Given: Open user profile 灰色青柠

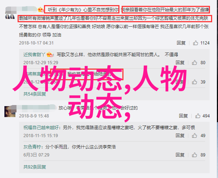Looking at the screenshot, I should [x=32, y=147].
